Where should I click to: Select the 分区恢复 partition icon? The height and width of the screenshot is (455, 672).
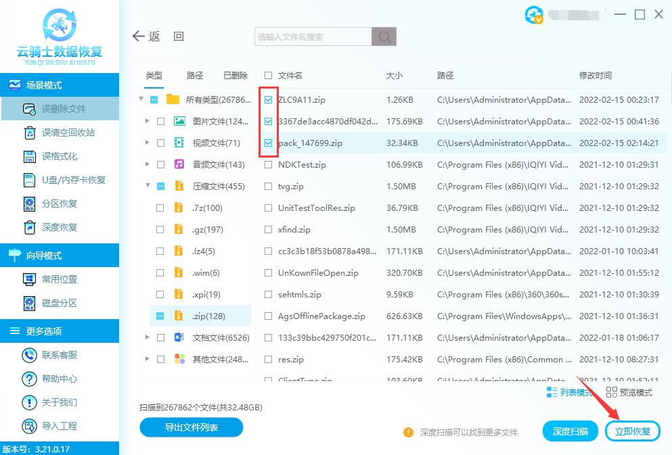(29, 203)
